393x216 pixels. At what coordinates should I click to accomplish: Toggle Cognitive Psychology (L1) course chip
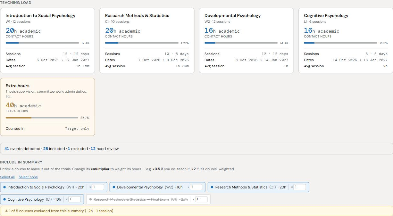tap(42, 199)
